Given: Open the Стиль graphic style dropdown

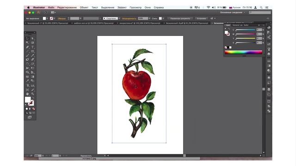Looking at the screenshot, I should (x=163, y=18).
